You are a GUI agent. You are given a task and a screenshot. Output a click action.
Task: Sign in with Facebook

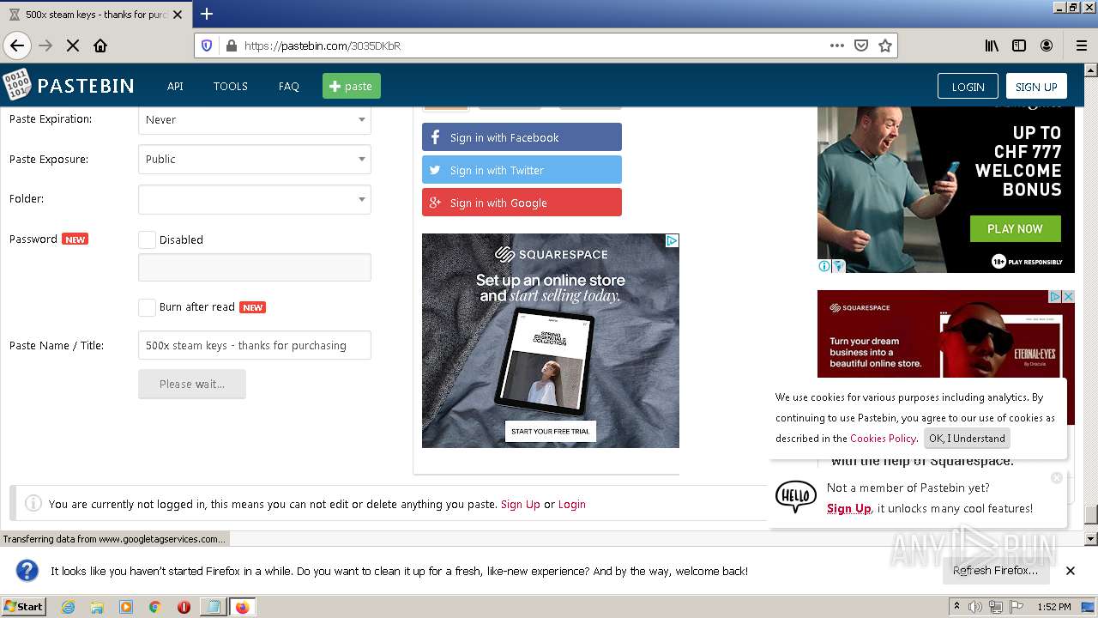[522, 137]
